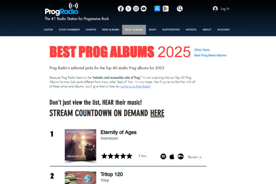This screenshot has height=184, width=276.
Task: Click the Google Play store icon
Action: click(166, 9)
